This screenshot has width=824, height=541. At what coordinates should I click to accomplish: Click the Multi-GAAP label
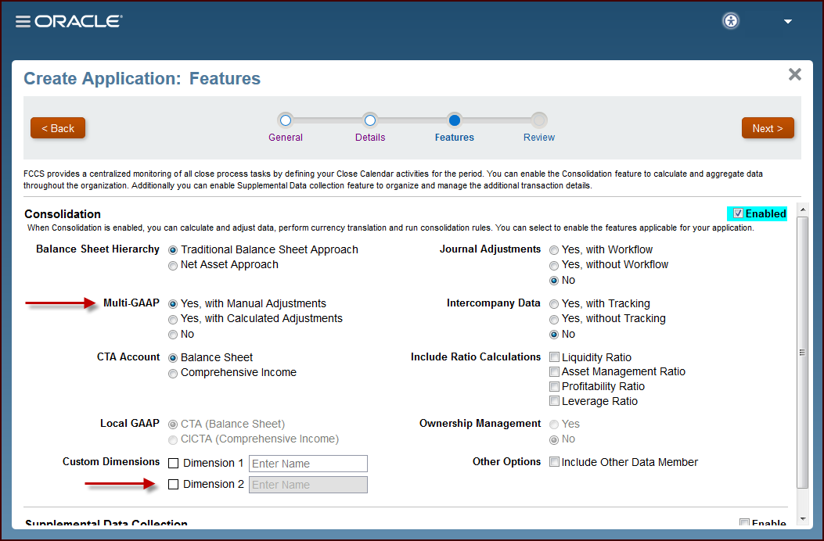131,303
